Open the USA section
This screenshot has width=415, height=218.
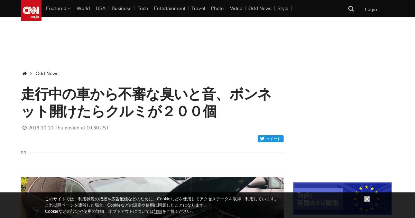101,8
